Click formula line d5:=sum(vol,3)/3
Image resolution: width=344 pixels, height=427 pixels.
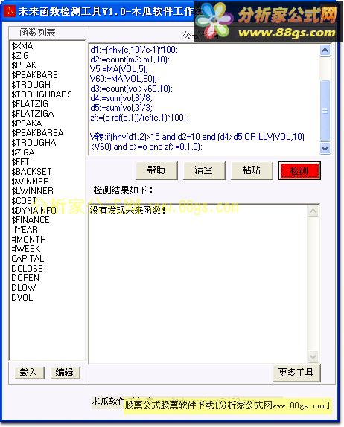pos(121,108)
